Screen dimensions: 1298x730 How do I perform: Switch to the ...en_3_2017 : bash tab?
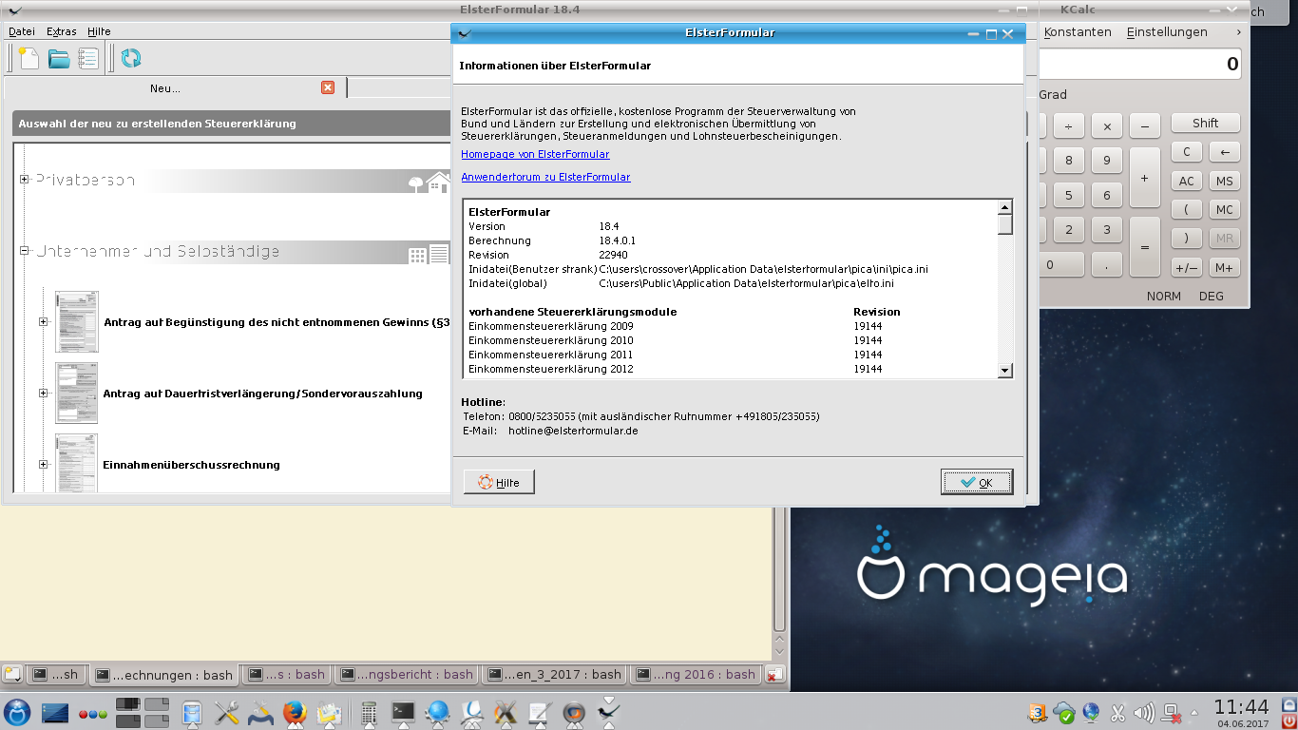coord(555,675)
